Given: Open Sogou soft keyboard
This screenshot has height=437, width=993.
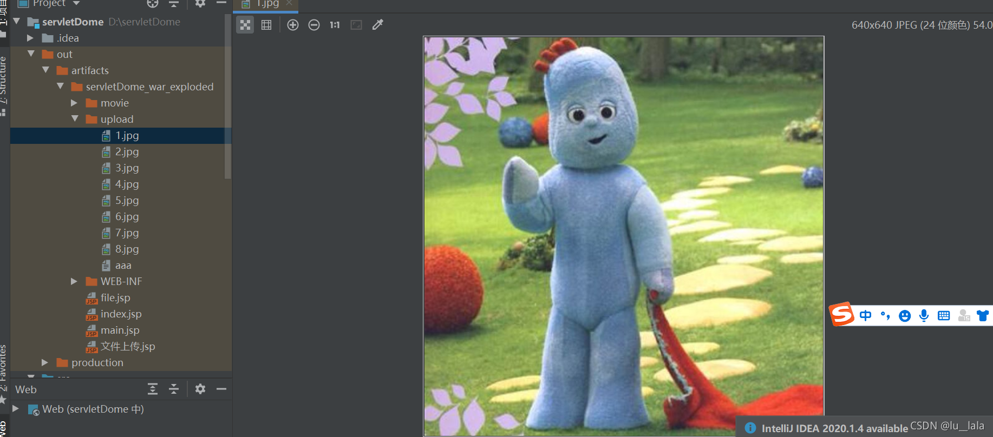Looking at the screenshot, I should pyautogui.click(x=944, y=316).
